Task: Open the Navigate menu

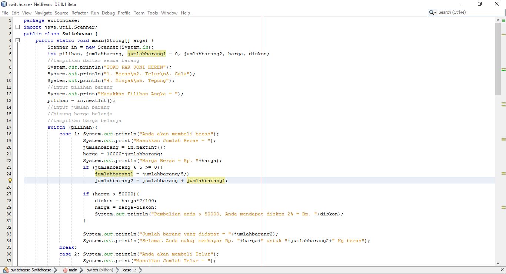Action: 43,13
